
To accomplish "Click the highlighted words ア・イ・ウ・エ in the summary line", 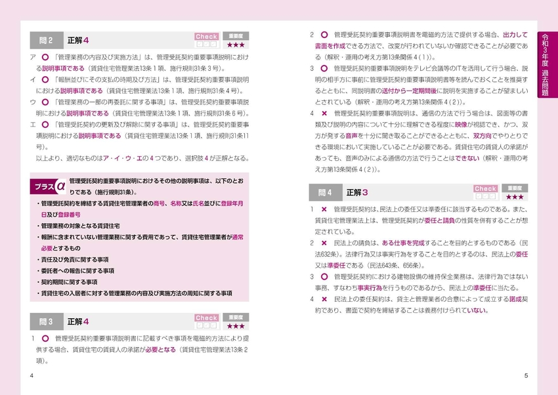I will (x=122, y=159).
